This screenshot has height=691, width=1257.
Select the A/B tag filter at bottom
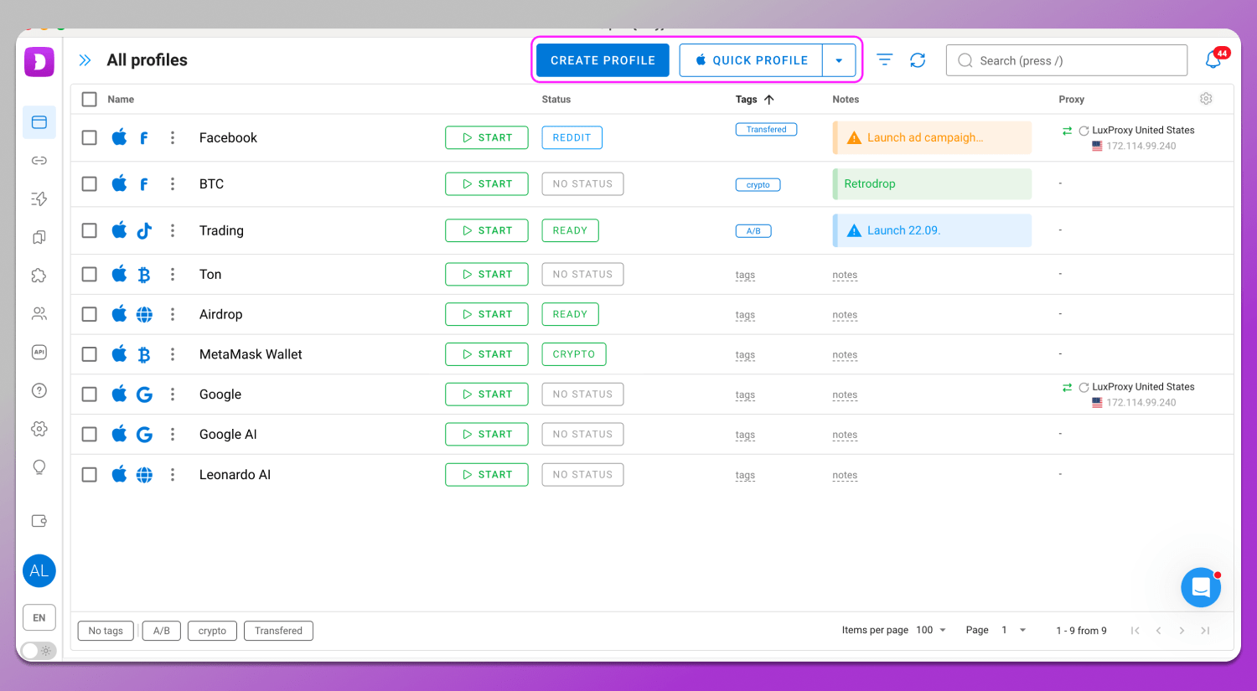click(x=162, y=631)
